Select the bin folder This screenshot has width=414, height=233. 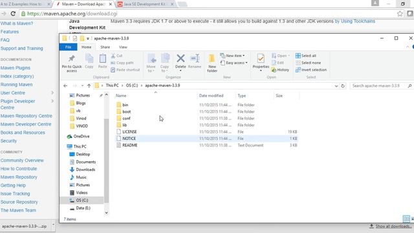point(125,105)
